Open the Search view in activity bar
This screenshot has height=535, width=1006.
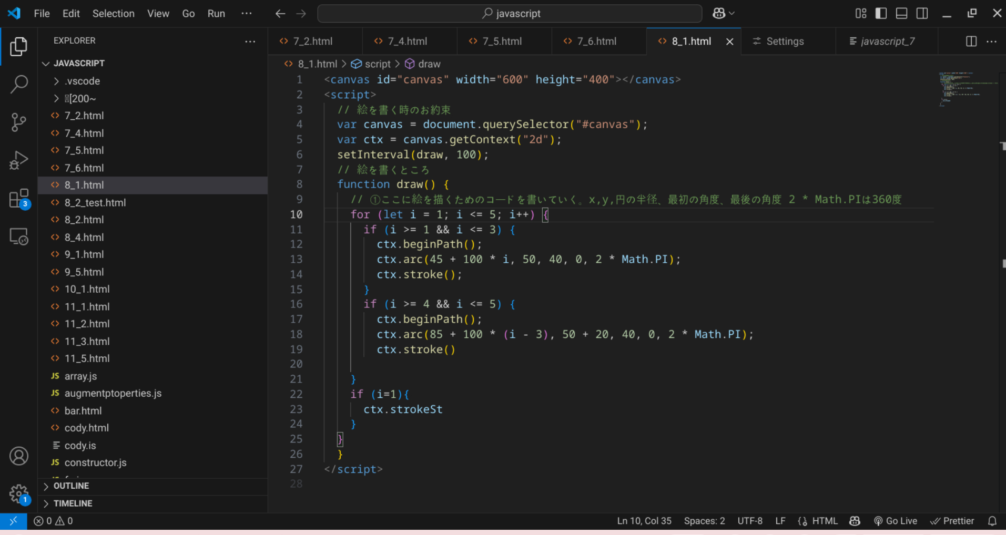(x=19, y=84)
